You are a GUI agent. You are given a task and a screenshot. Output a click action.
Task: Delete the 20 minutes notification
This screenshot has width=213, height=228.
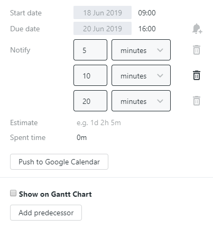(197, 101)
